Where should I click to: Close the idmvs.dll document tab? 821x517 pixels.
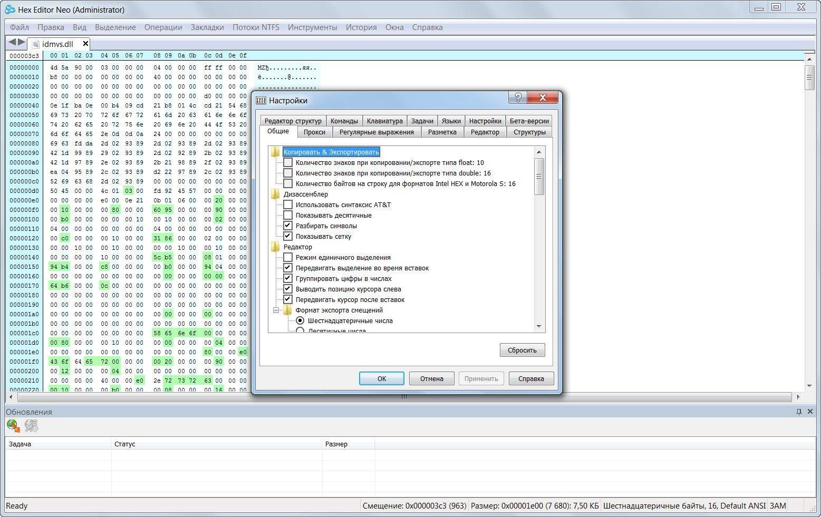pos(85,43)
